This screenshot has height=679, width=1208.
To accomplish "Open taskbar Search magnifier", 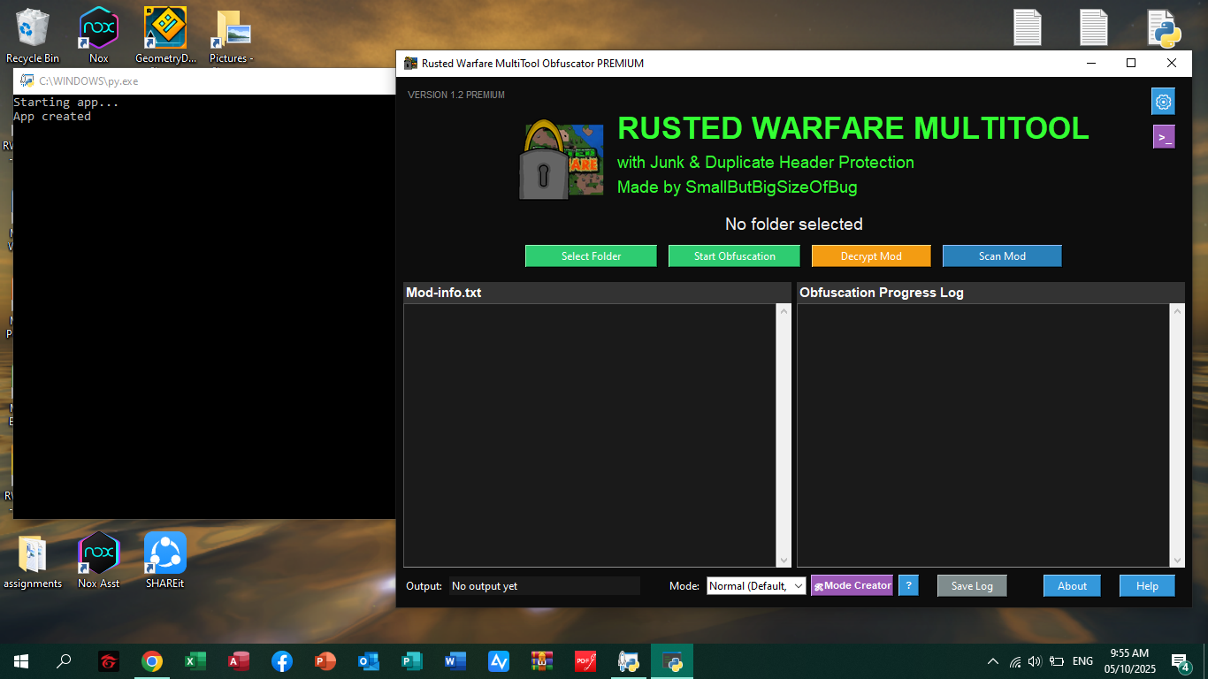I will coord(64,661).
